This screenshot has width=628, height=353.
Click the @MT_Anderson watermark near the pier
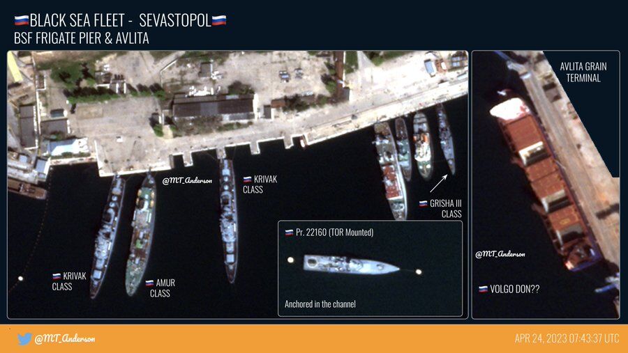[187, 181]
